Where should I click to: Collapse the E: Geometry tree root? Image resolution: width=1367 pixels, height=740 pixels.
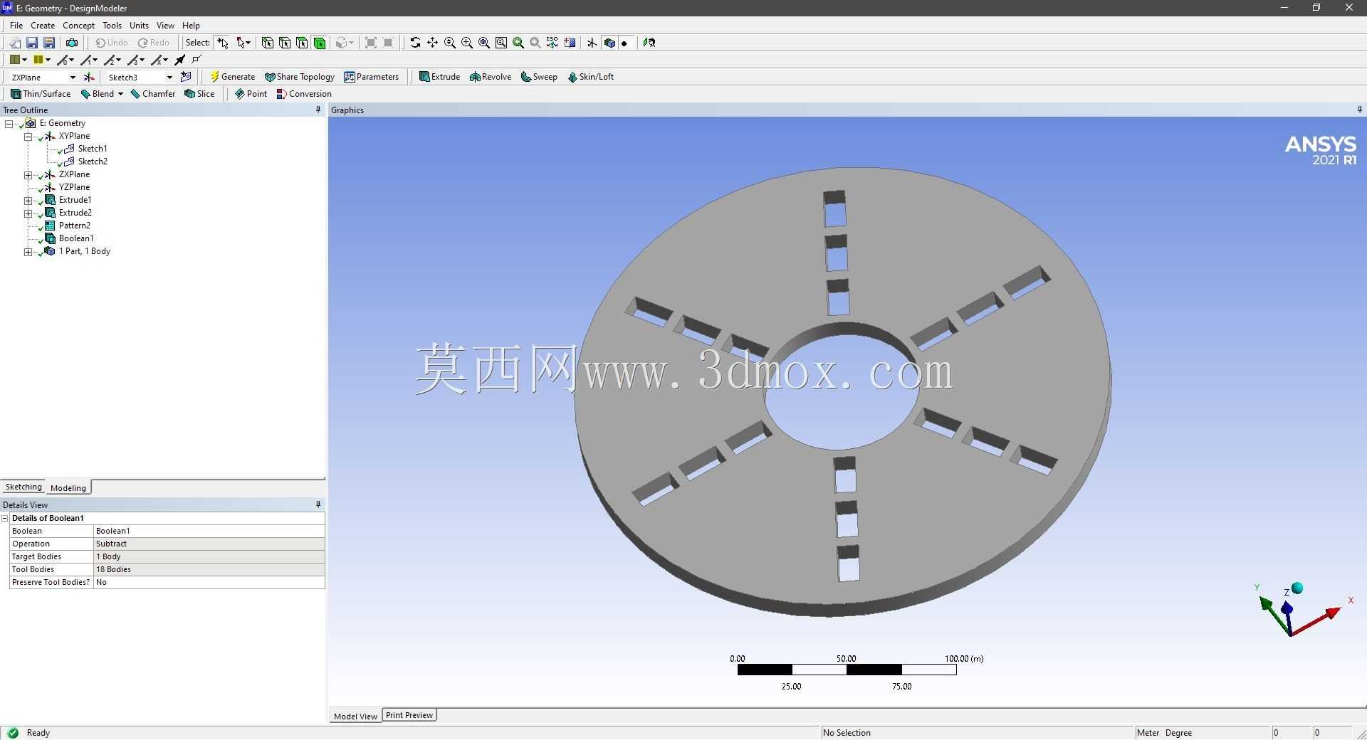[x=9, y=124]
